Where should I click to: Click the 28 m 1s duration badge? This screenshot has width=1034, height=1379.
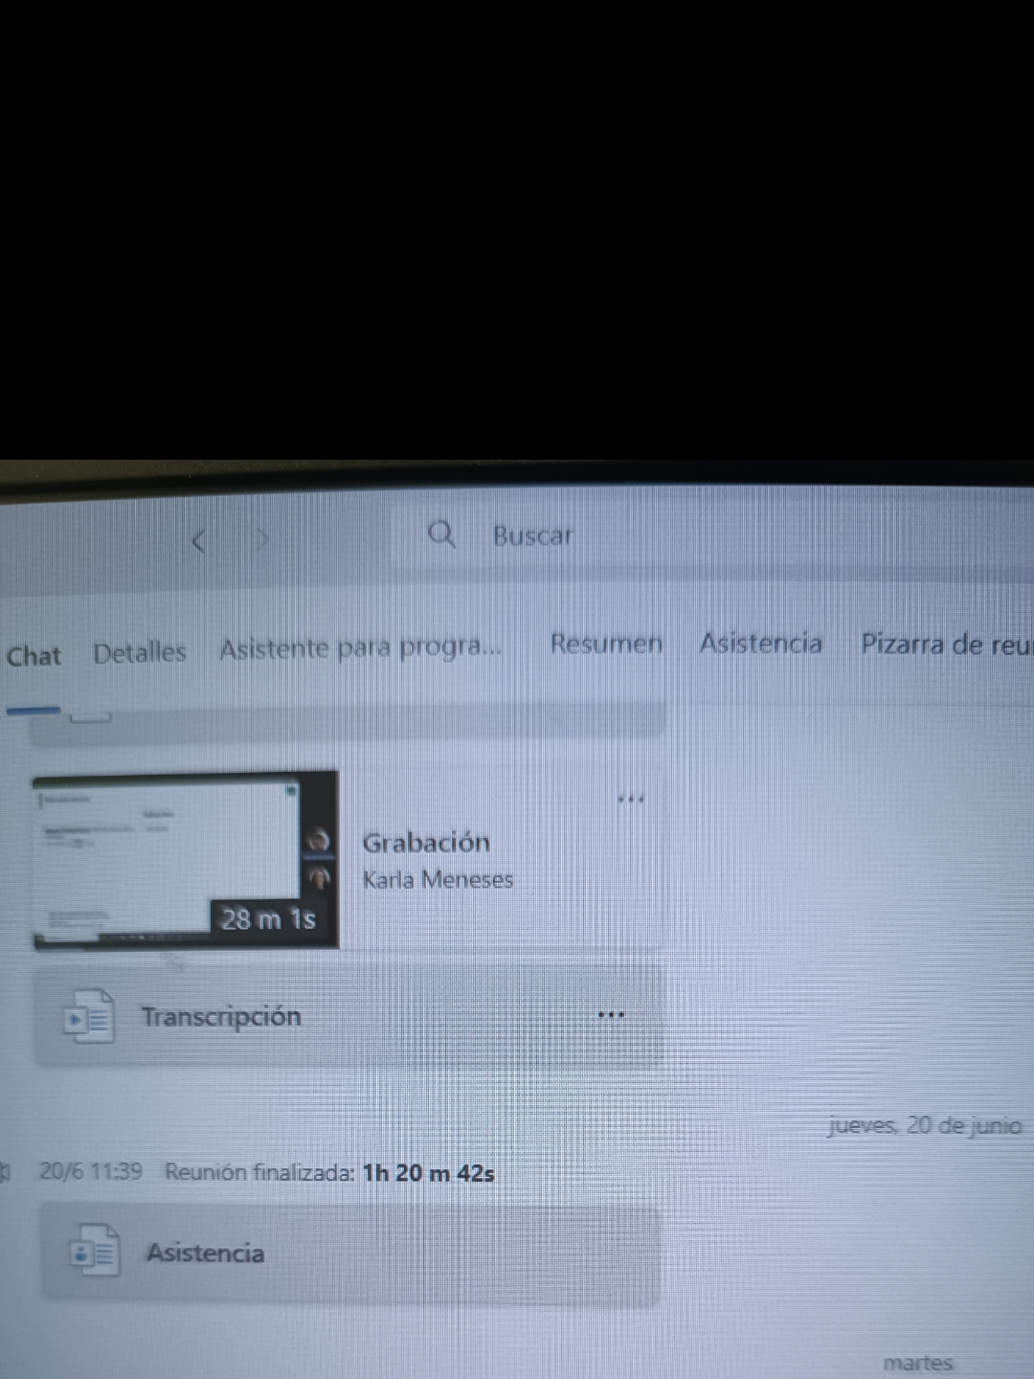click(268, 919)
